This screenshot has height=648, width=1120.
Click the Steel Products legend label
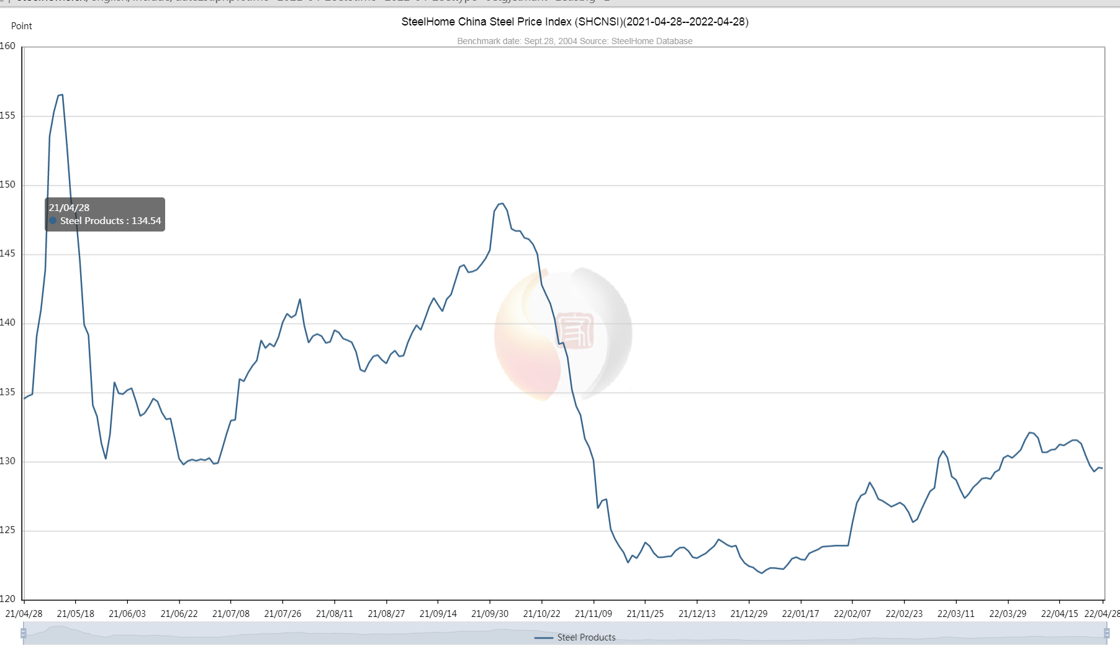click(x=586, y=637)
